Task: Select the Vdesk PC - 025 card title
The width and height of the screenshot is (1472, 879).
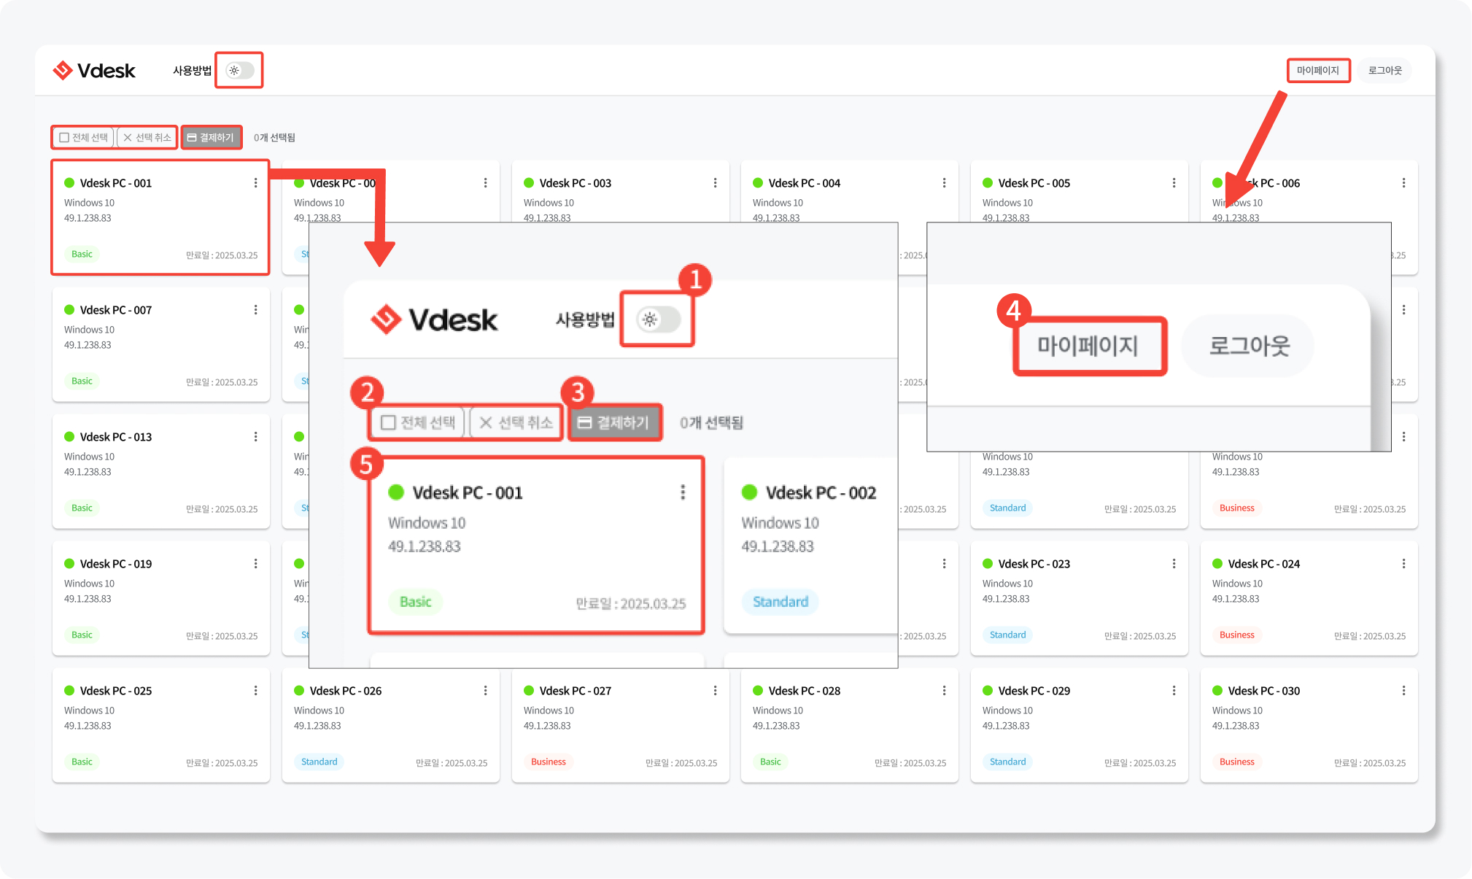Action: click(x=116, y=691)
